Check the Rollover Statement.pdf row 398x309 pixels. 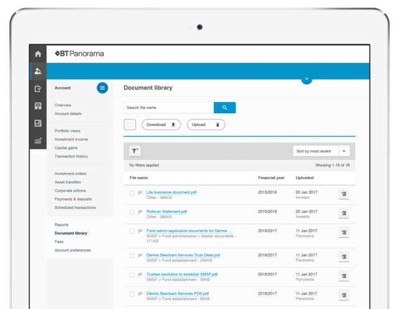coord(132,212)
